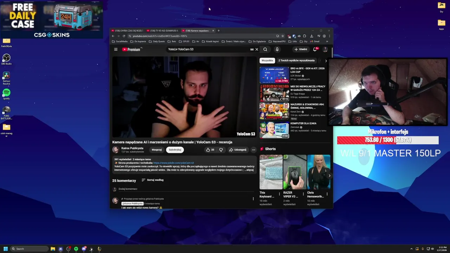Open File Explorer from the taskbar

click(x=53, y=249)
